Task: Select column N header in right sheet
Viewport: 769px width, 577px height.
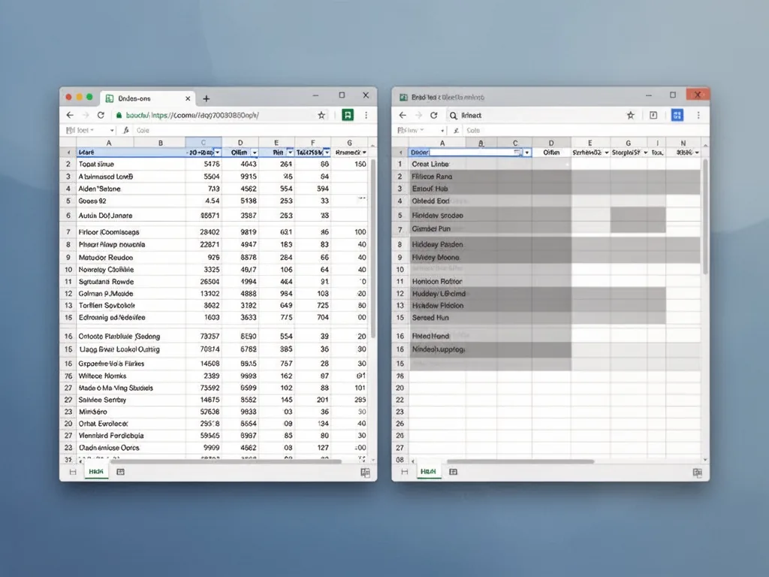Action: point(683,143)
